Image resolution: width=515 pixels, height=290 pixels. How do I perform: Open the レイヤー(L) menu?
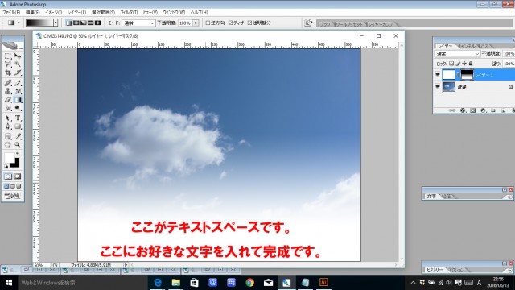point(76,12)
